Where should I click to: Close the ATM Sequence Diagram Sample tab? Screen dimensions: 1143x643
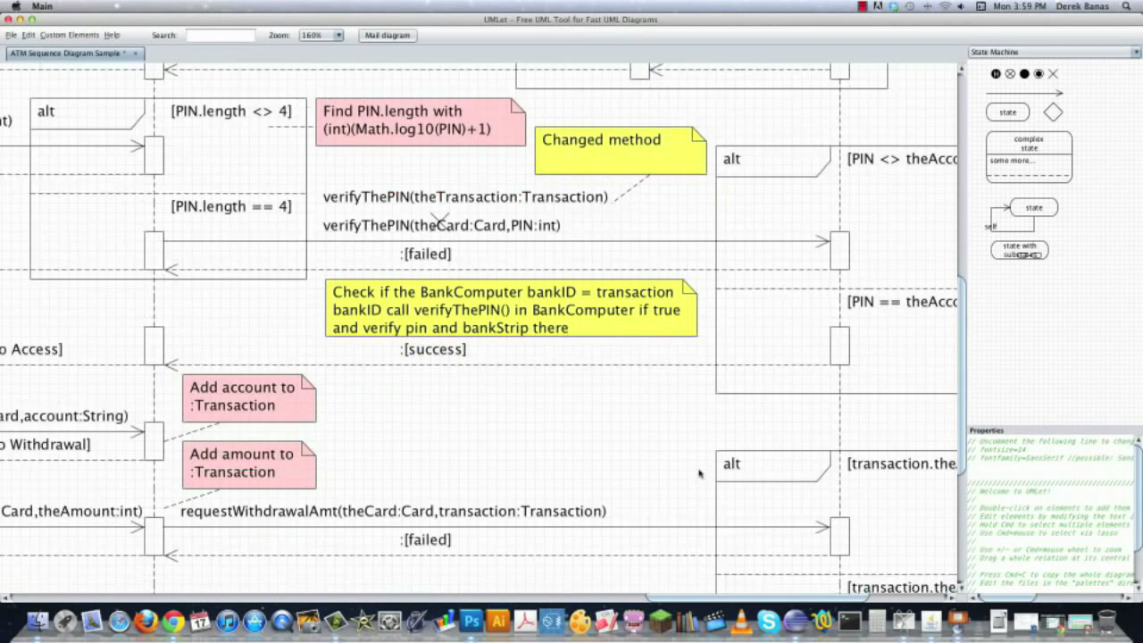click(136, 54)
